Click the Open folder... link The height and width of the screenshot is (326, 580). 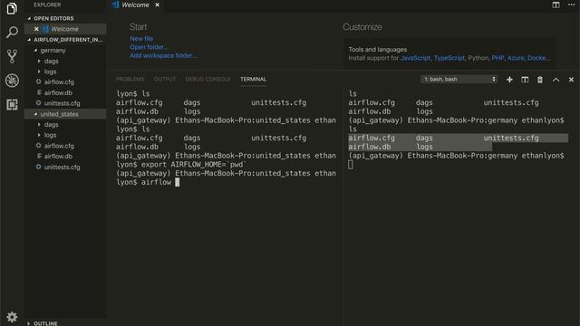pyautogui.click(x=149, y=47)
